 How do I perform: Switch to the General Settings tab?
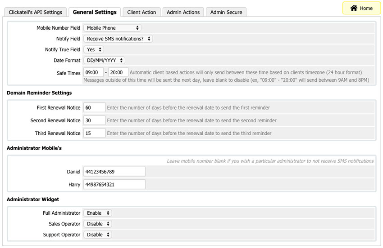click(95, 12)
